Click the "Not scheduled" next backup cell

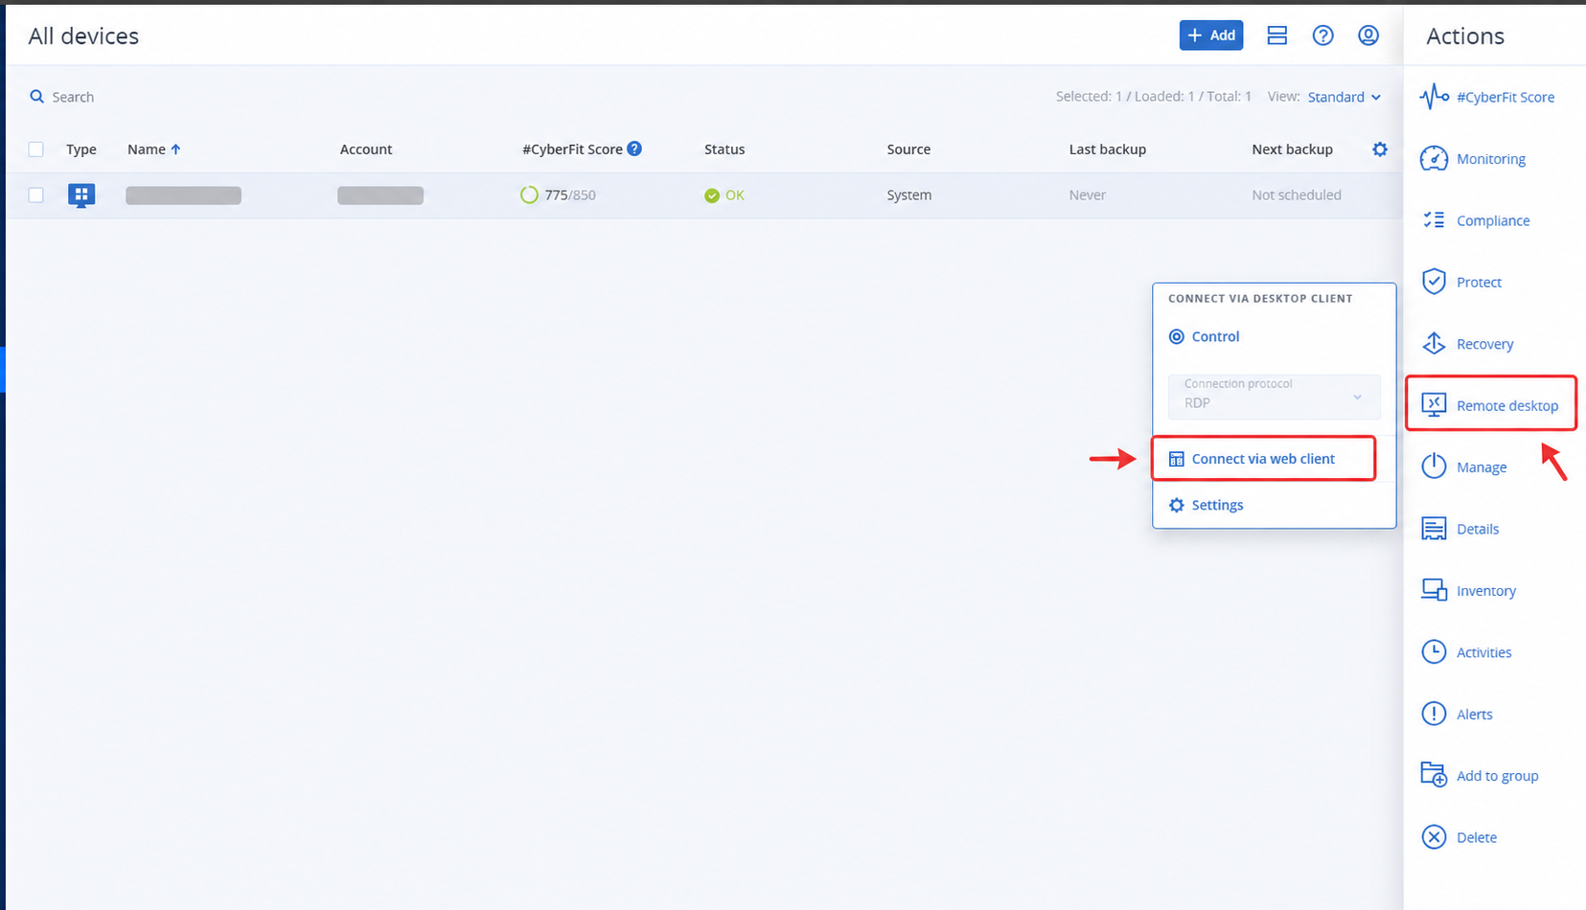click(x=1297, y=195)
